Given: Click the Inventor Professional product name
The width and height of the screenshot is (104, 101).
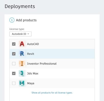Looking at the screenshot, I should 42,64.
